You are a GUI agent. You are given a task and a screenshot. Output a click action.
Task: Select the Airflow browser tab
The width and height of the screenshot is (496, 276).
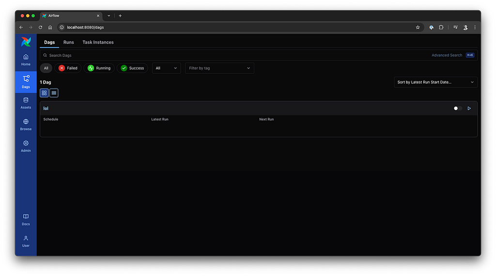[x=71, y=16]
